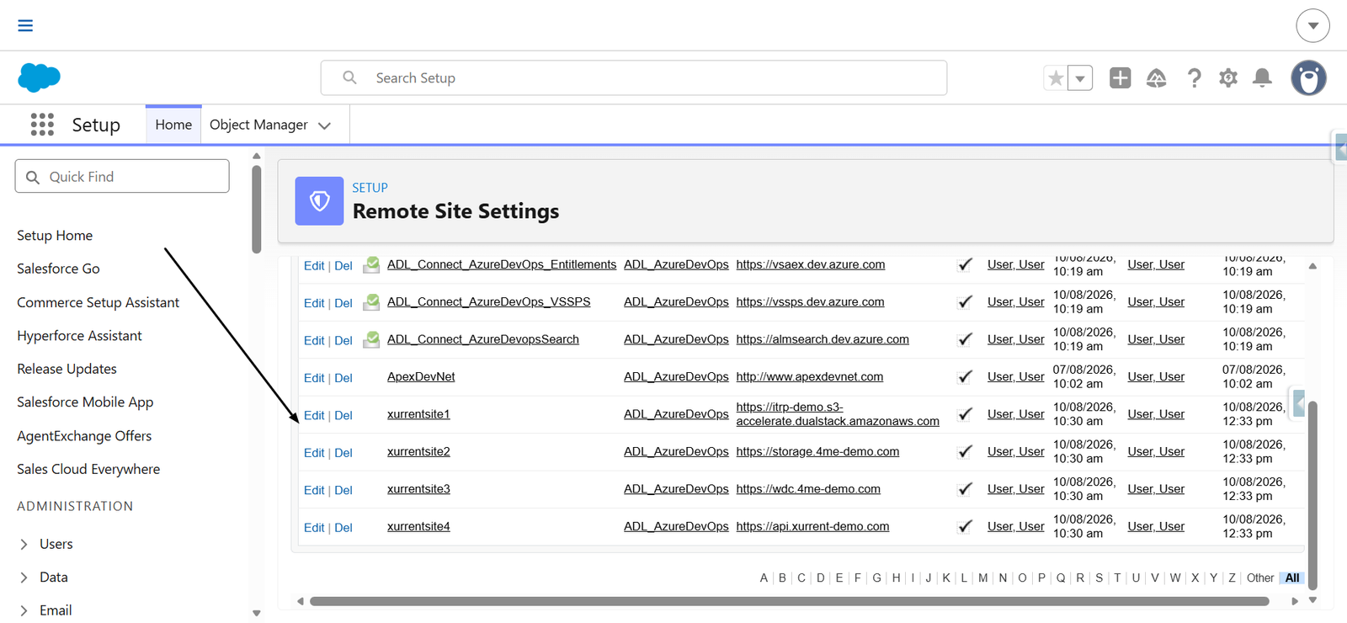Click the Active checkmark for xurrentsite4

pos(965,526)
